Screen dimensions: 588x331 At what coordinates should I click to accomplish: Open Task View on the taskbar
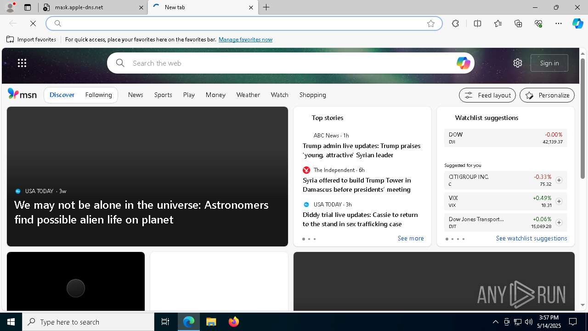165,322
